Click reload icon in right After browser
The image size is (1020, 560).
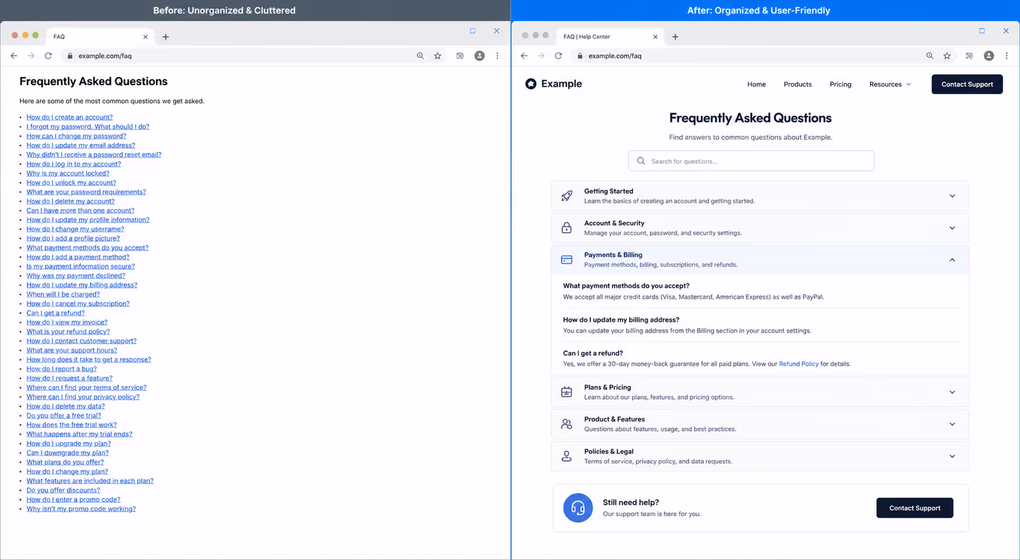point(558,55)
